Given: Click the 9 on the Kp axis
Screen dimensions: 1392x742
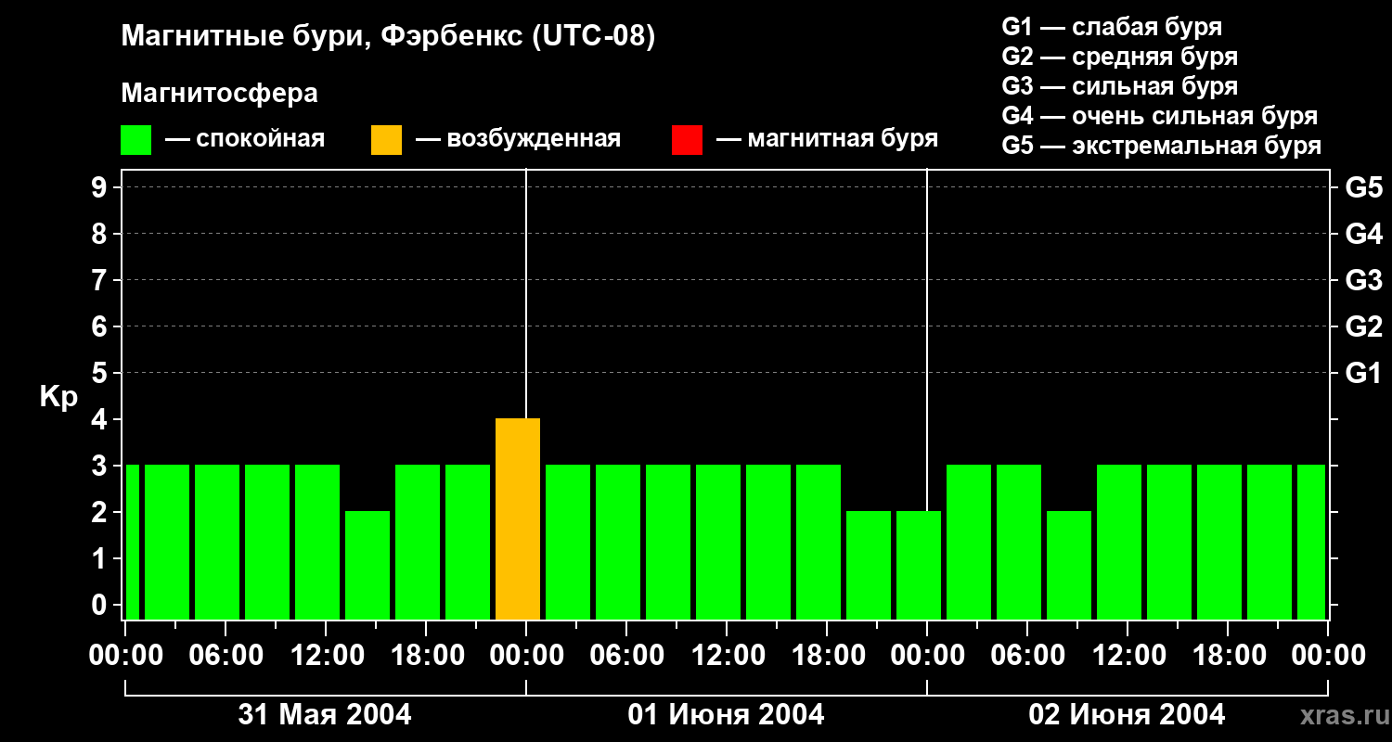Looking at the screenshot, I should (101, 187).
